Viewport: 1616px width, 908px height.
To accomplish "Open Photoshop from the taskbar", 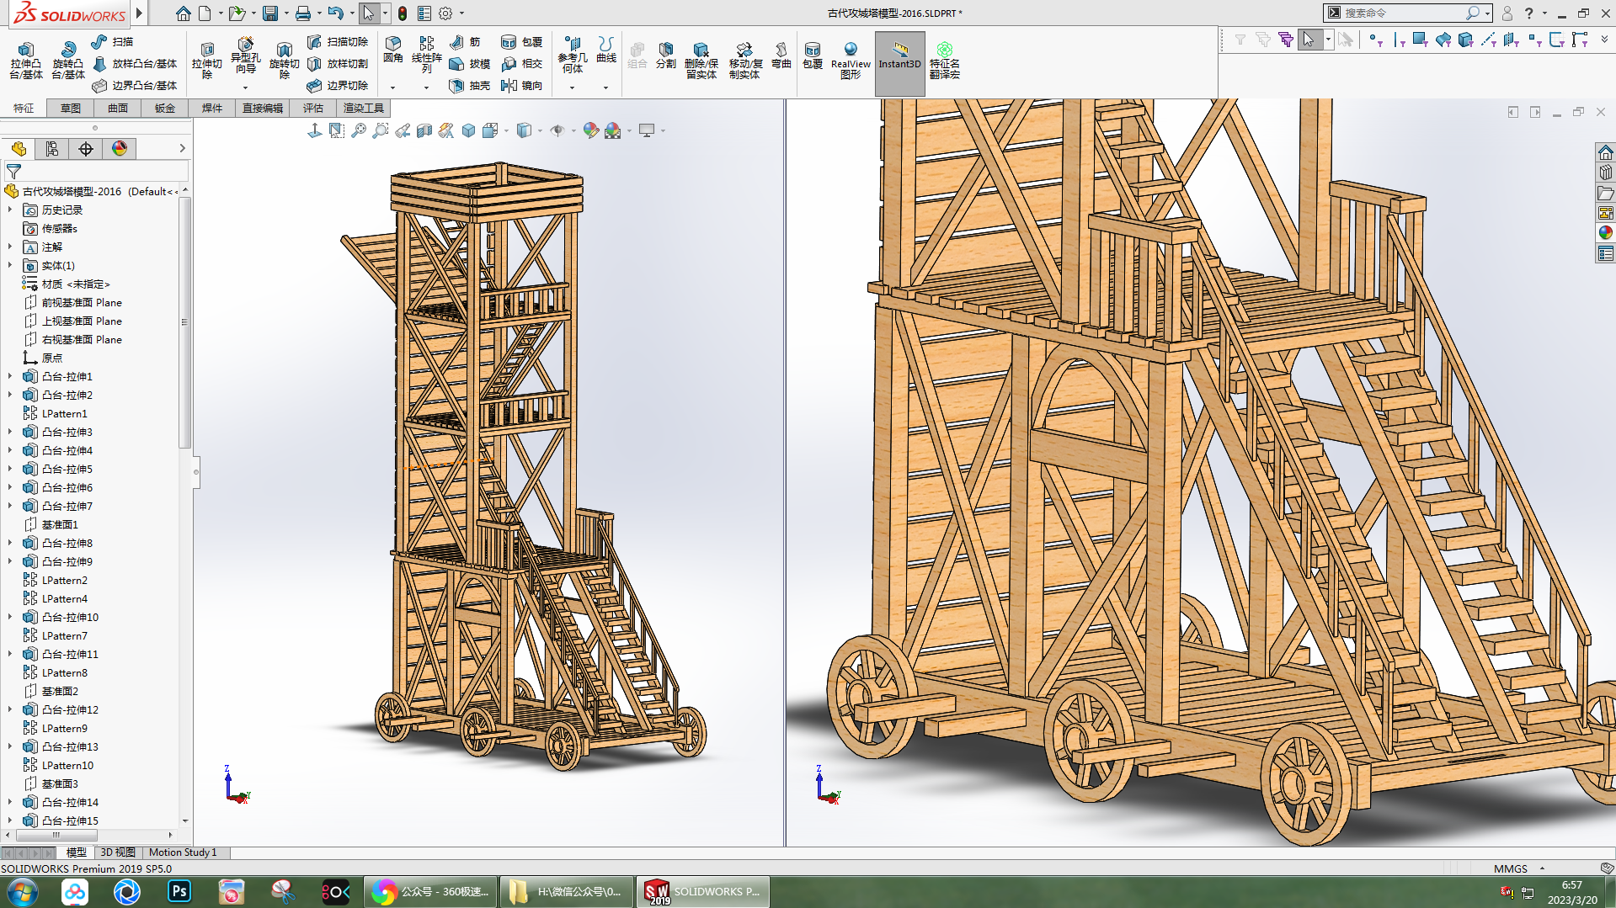I will [179, 891].
